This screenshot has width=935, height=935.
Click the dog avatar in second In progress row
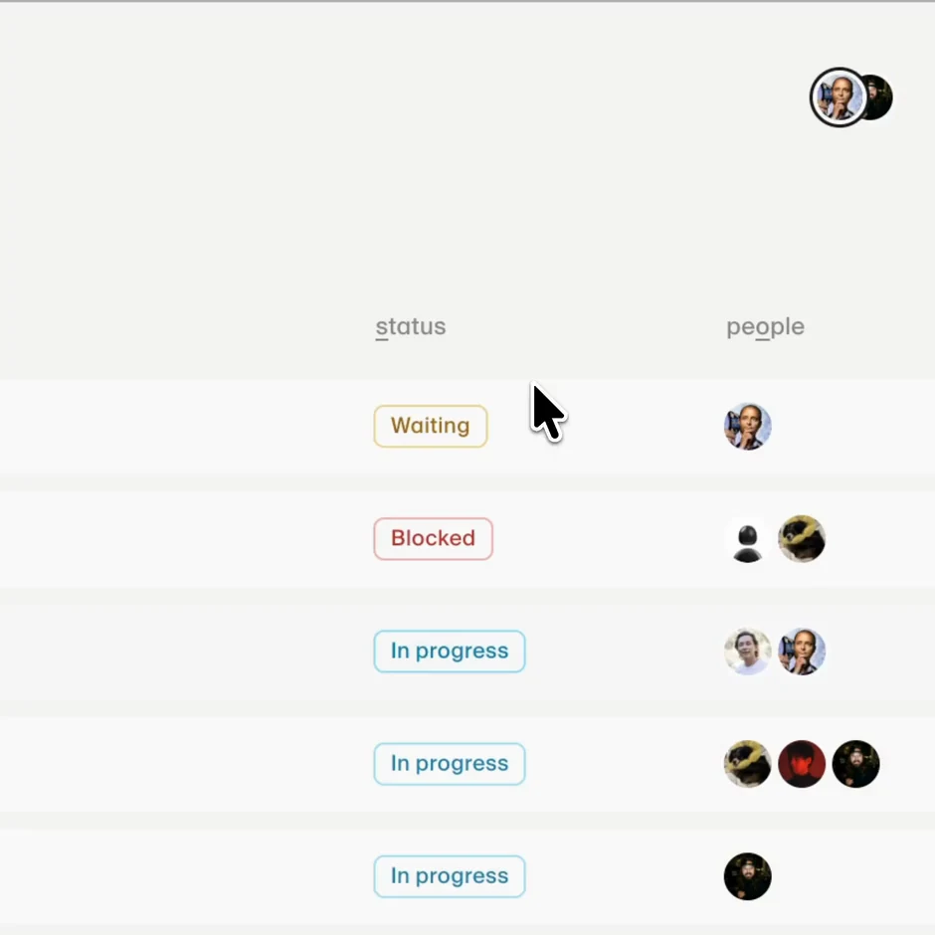[x=747, y=764]
